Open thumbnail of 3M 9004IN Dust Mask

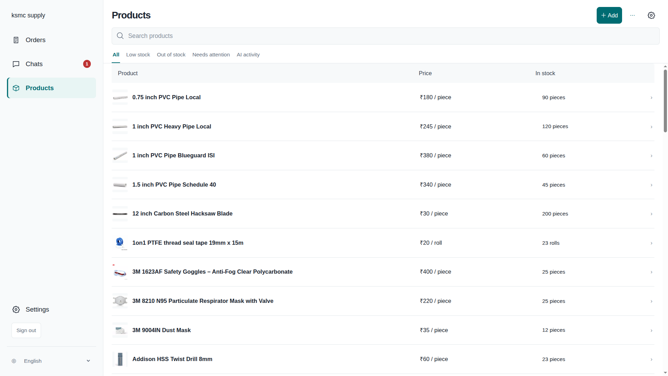(x=120, y=330)
